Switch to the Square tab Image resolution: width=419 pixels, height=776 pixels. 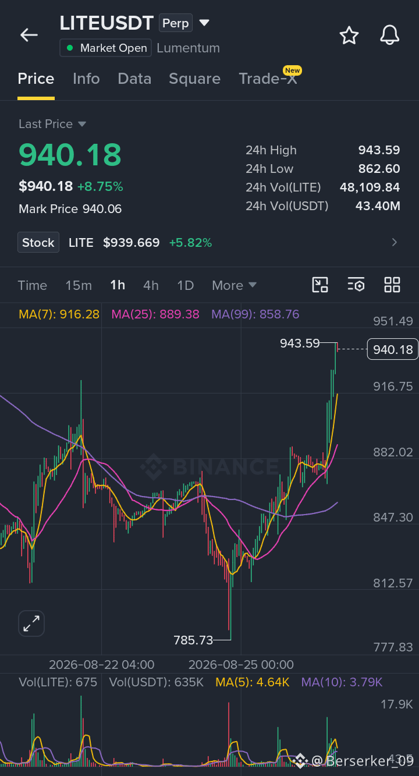[194, 79]
